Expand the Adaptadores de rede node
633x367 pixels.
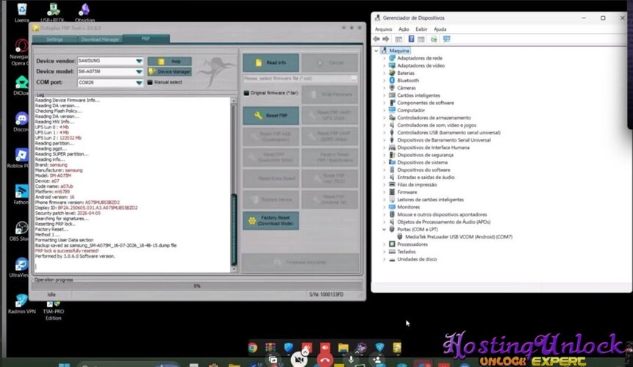(385, 58)
